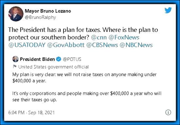Click the government official flag icon
Screen dimensions: 180x125
(15, 66)
